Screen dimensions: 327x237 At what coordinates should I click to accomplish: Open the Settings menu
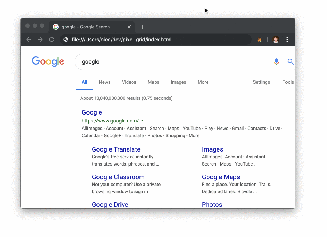[261, 82]
